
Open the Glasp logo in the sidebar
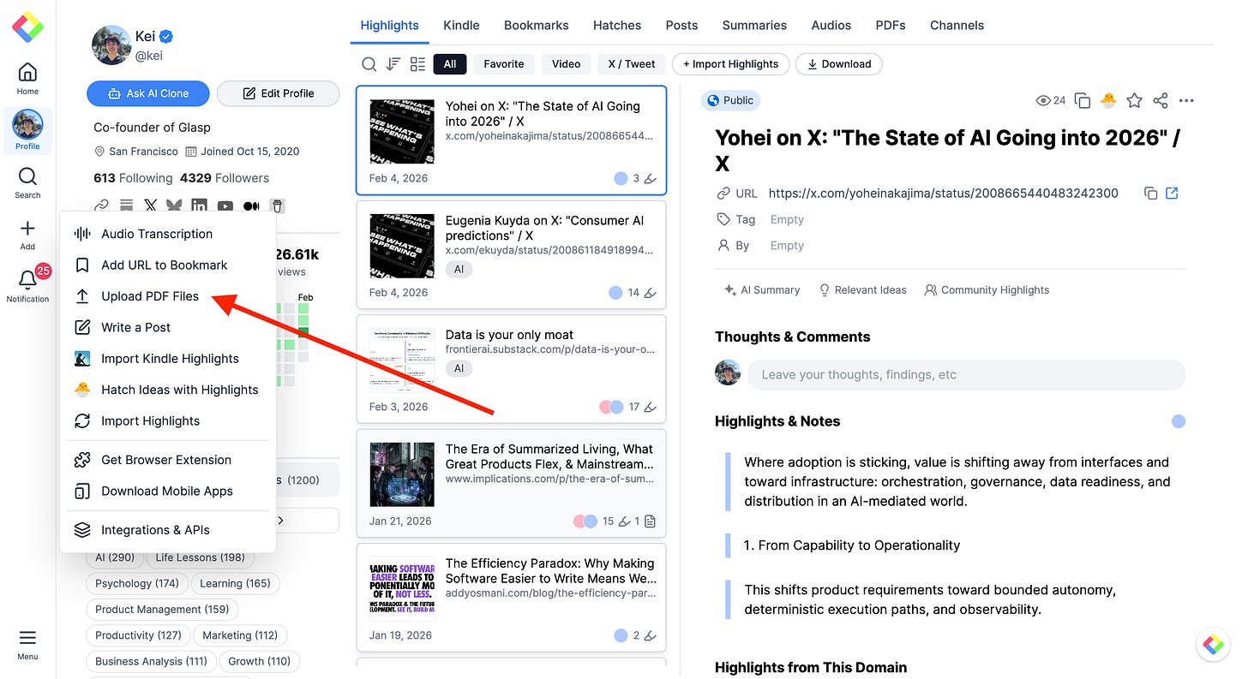(x=27, y=27)
